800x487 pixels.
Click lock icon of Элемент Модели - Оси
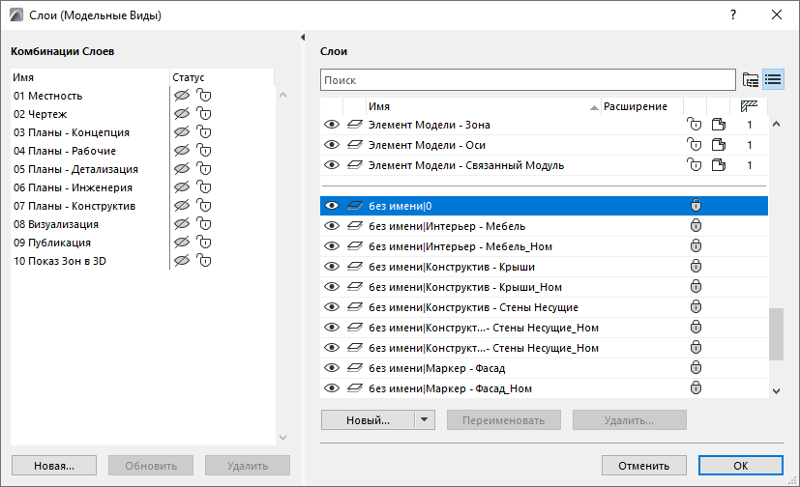click(694, 145)
